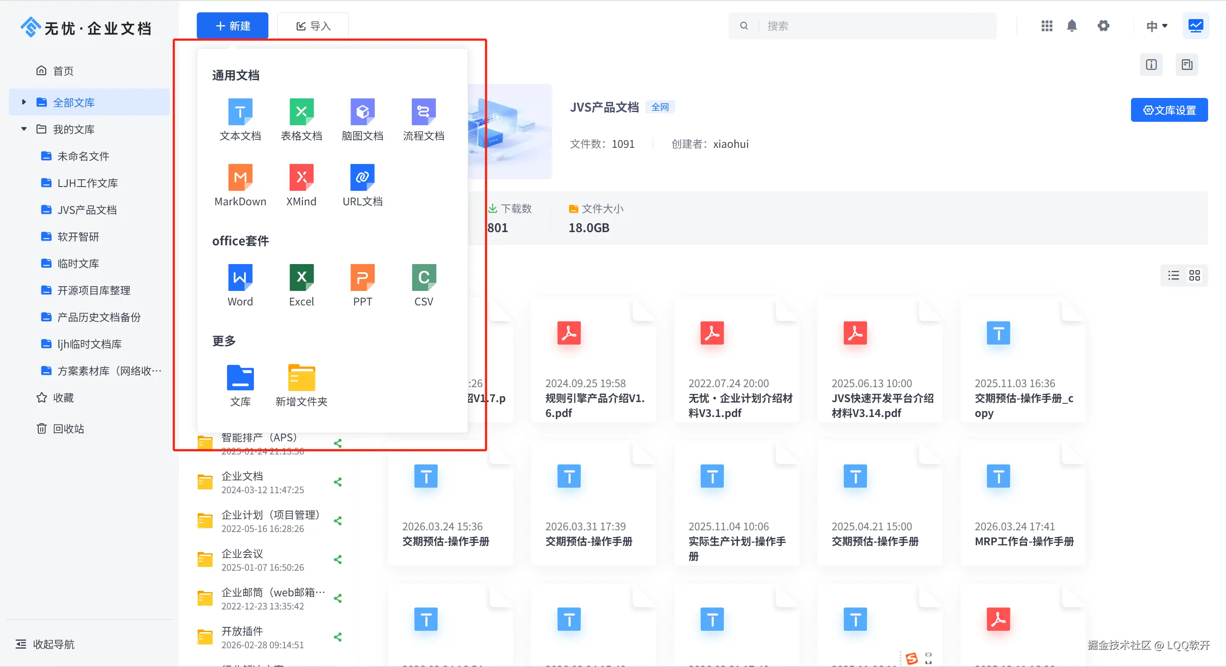Click the 文库设置 button

click(x=1169, y=110)
